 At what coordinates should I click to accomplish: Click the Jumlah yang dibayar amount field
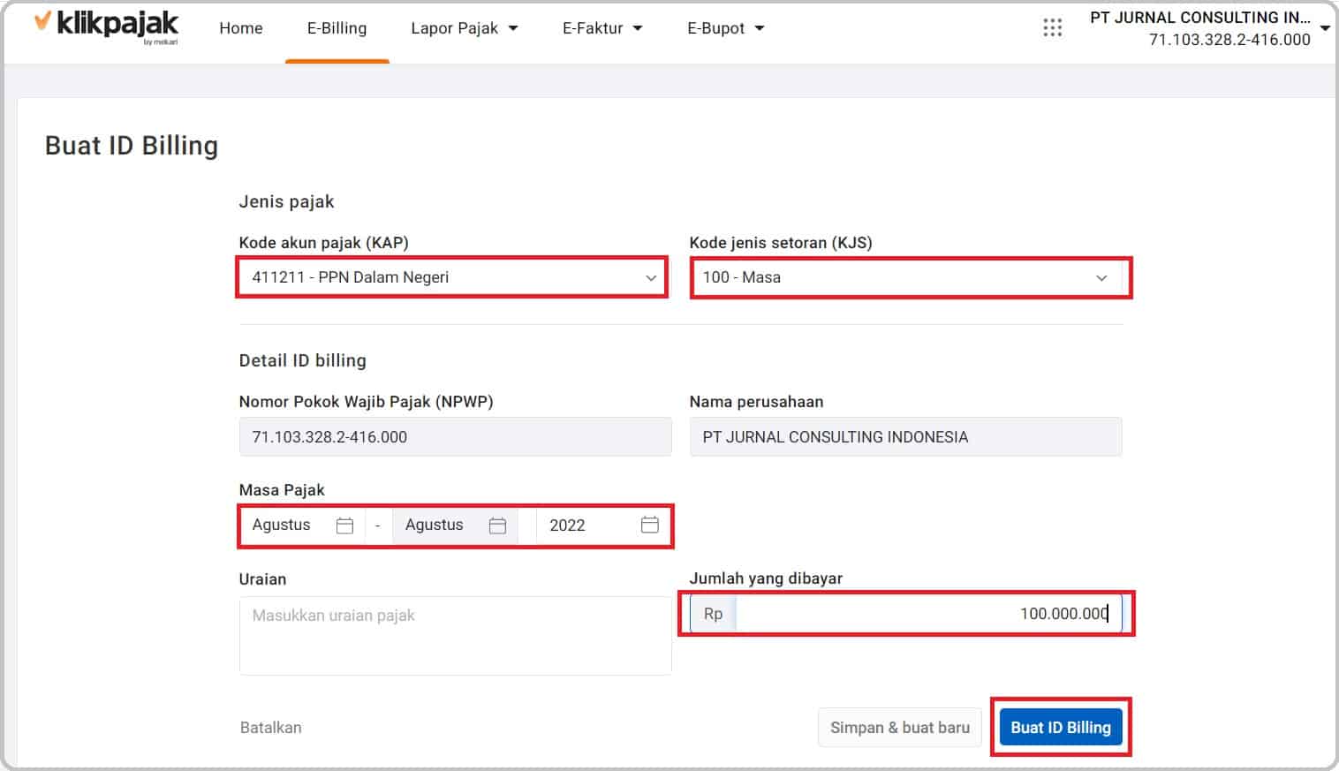click(927, 613)
